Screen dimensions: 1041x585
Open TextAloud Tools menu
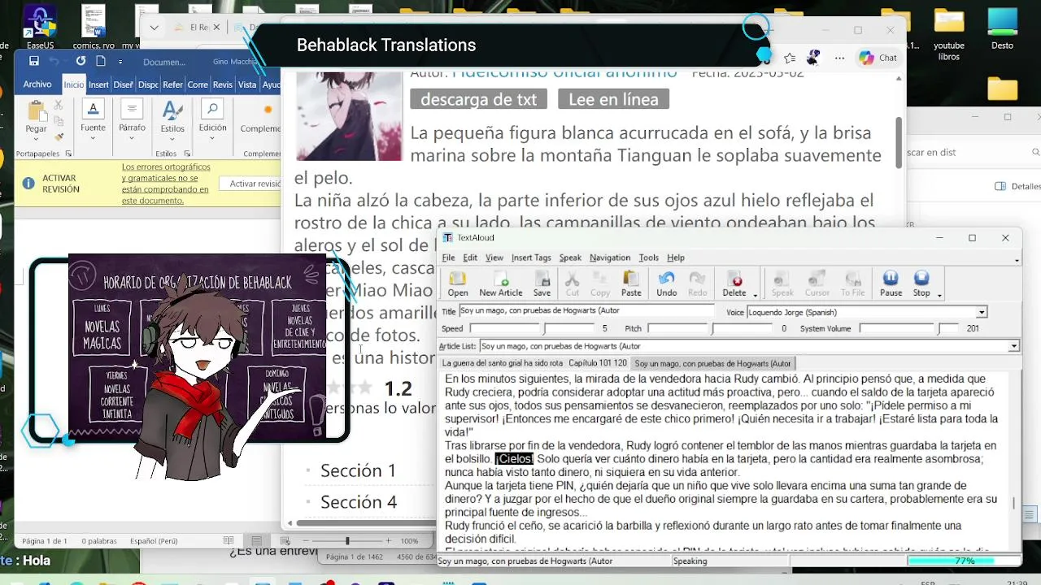648,258
